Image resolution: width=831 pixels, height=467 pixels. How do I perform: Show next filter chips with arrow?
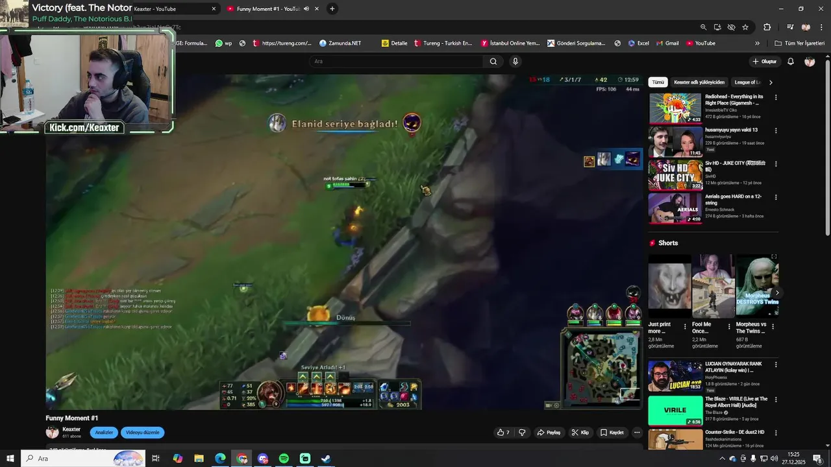pos(771,82)
